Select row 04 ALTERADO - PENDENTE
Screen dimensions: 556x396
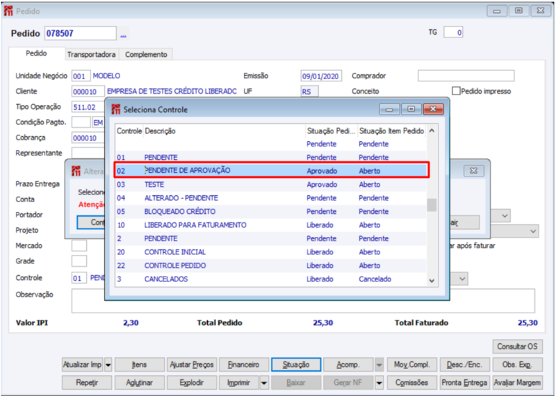click(271, 198)
